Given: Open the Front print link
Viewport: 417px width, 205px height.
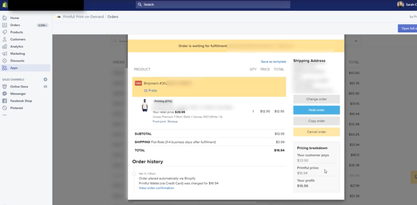Looking at the screenshot, I should click(x=159, y=122).
